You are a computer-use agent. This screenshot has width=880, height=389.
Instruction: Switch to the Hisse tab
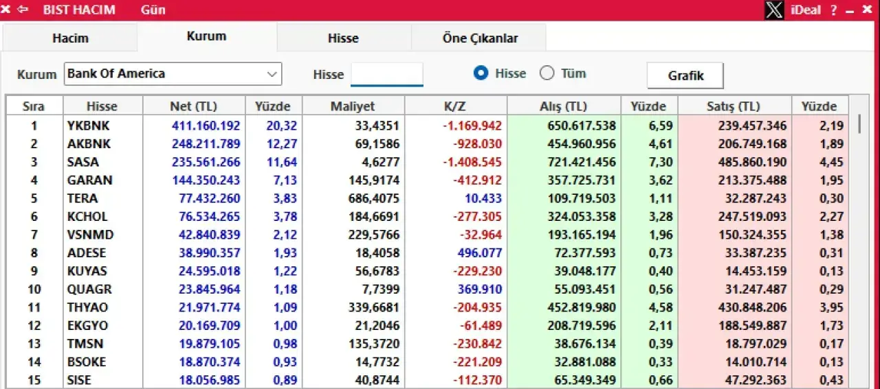tap(343, 38)
